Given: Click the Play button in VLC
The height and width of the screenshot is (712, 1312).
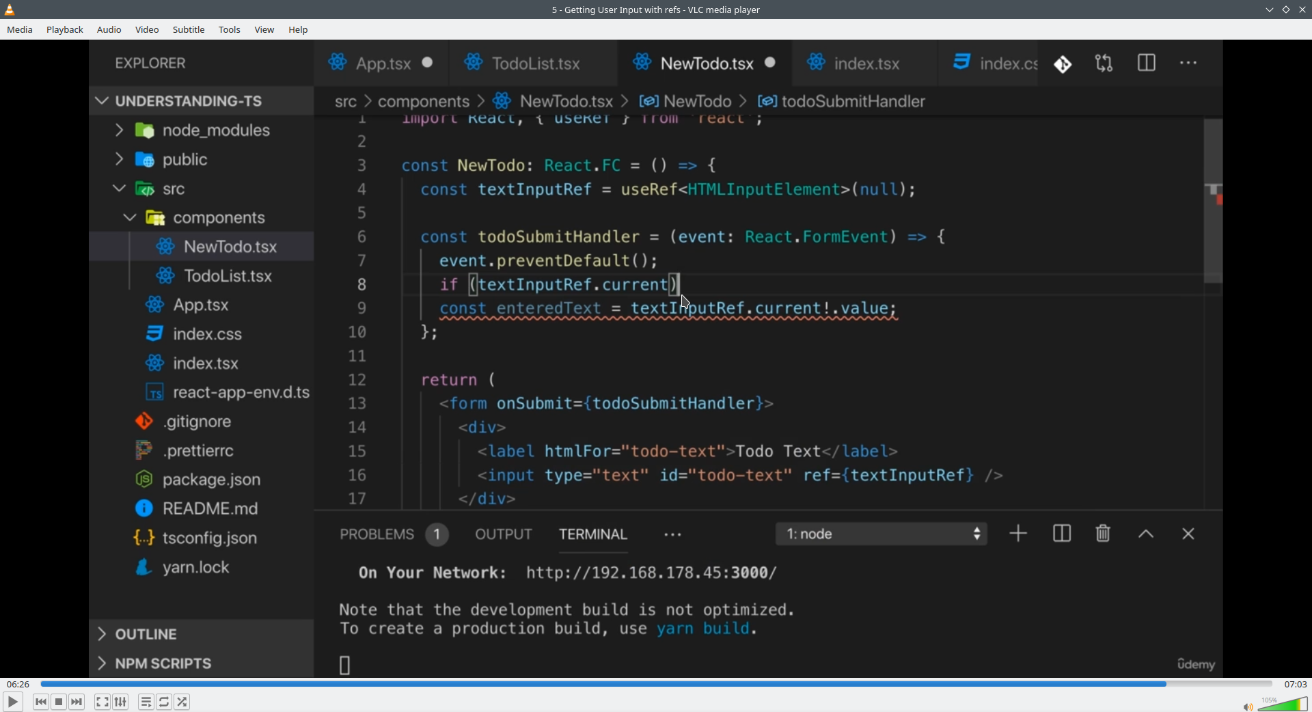Looking at the screenshot, I should (12, 702).
